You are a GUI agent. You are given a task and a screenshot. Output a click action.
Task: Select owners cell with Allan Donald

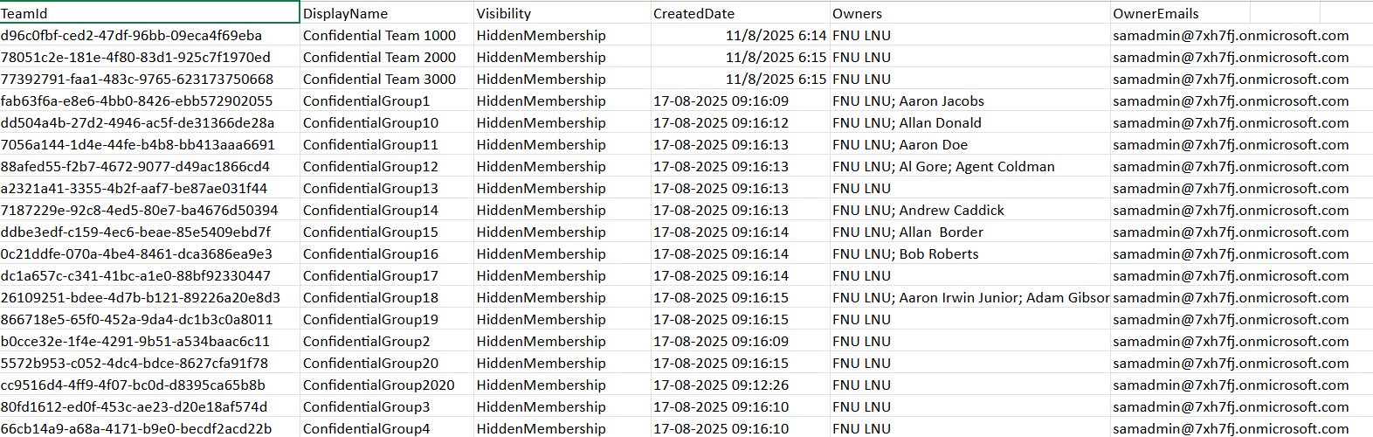[x=969, y=122]
